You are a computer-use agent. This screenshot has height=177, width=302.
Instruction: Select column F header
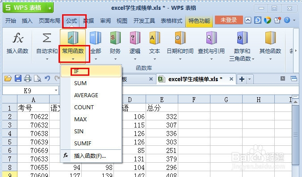point(194,99)
